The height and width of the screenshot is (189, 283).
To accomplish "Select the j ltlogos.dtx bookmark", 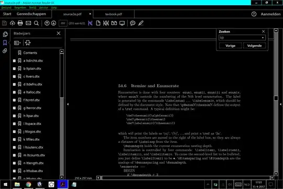I will click(32, 131).
